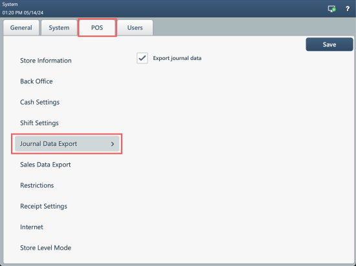Screen dimensions: 356x266
Task: Open Sales Data Export section
Action: click(45, 165)
